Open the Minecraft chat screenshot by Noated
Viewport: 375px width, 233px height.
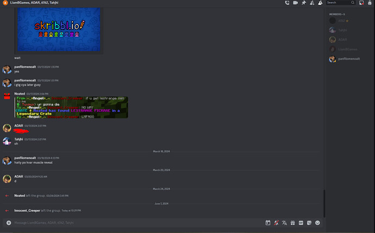(71, 107)
